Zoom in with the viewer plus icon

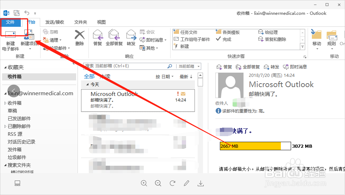tap(144, 183)
